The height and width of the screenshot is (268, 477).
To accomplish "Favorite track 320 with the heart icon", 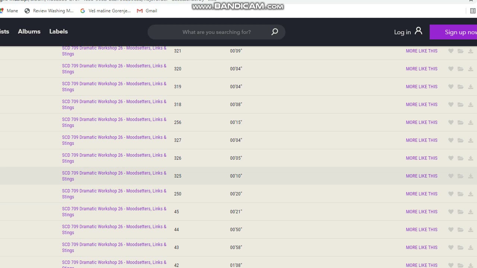I will click(451, 69).
